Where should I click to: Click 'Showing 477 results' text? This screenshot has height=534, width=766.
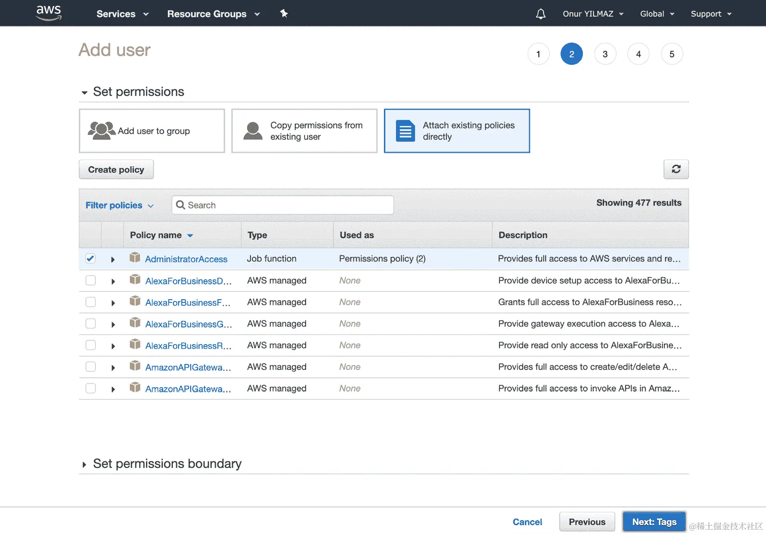click(638, 202)
